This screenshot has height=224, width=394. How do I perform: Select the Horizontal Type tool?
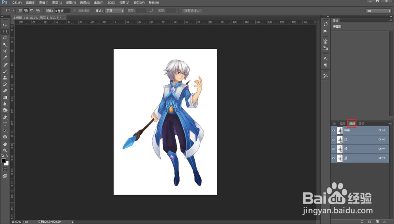coord(5,124)
